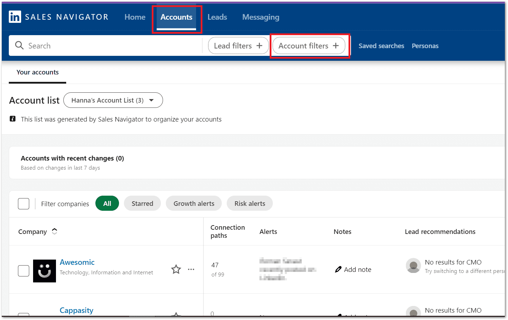Viewport: 508px width, 320px height.
Task: Click the Awesomic company logo
Action: (x=44, y=271)
